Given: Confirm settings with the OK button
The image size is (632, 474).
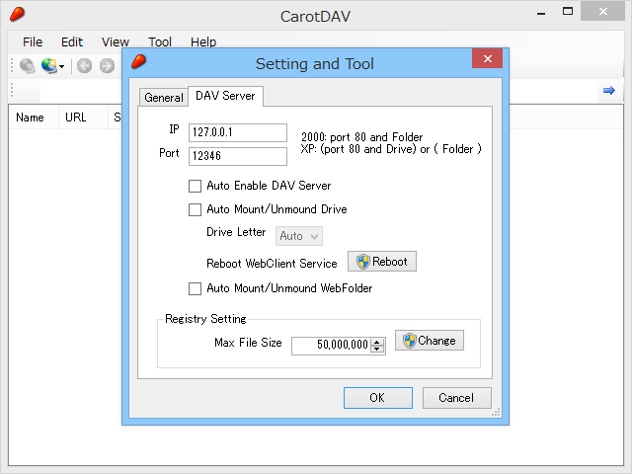Looking at the screenshot, I should 378,398.
